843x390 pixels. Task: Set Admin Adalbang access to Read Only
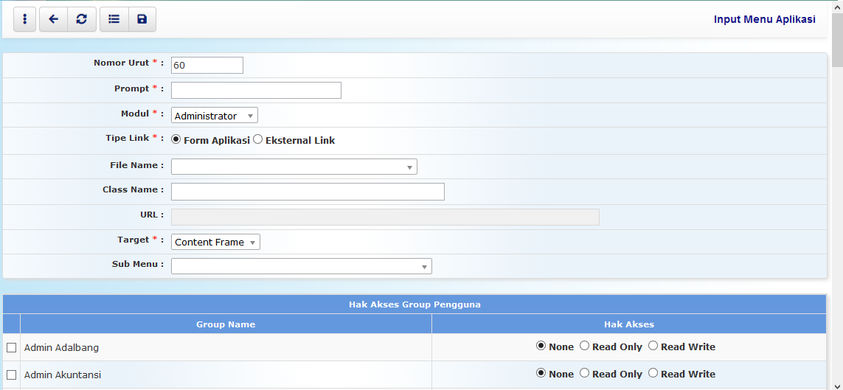click(585, 346)
